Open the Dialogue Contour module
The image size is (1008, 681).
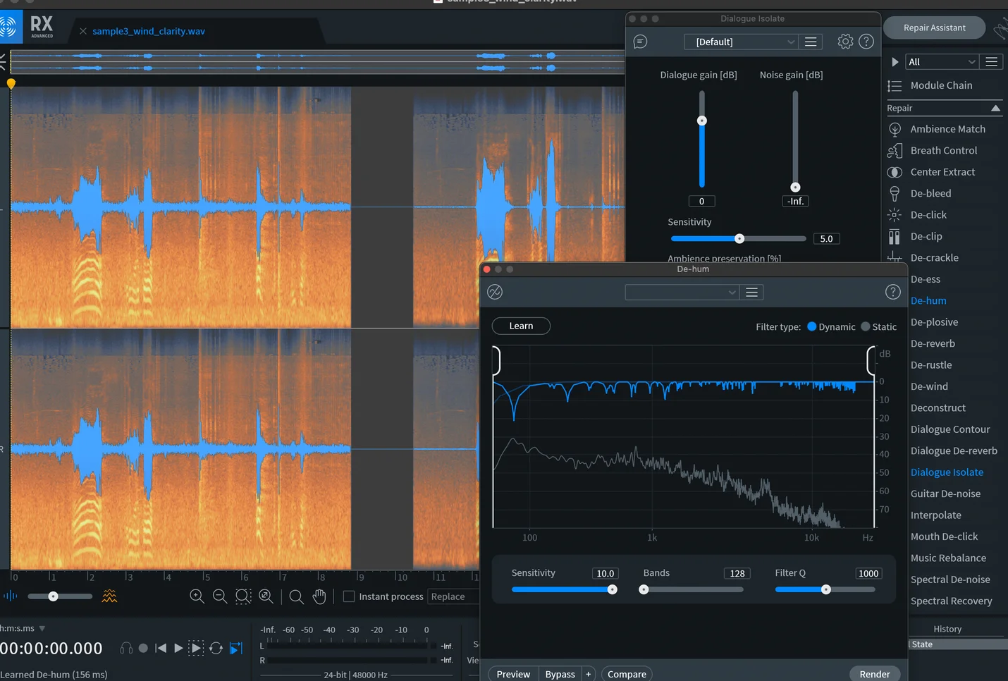pyautogui.click(x=950, y=429)
